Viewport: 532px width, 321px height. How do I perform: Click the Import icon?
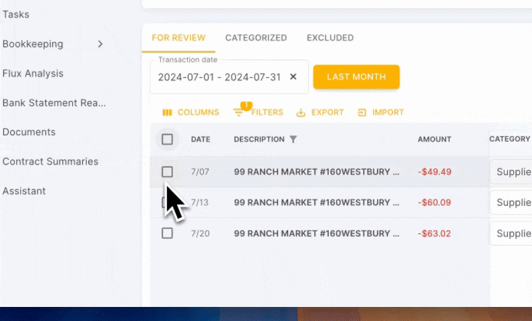tap(362, 112)
